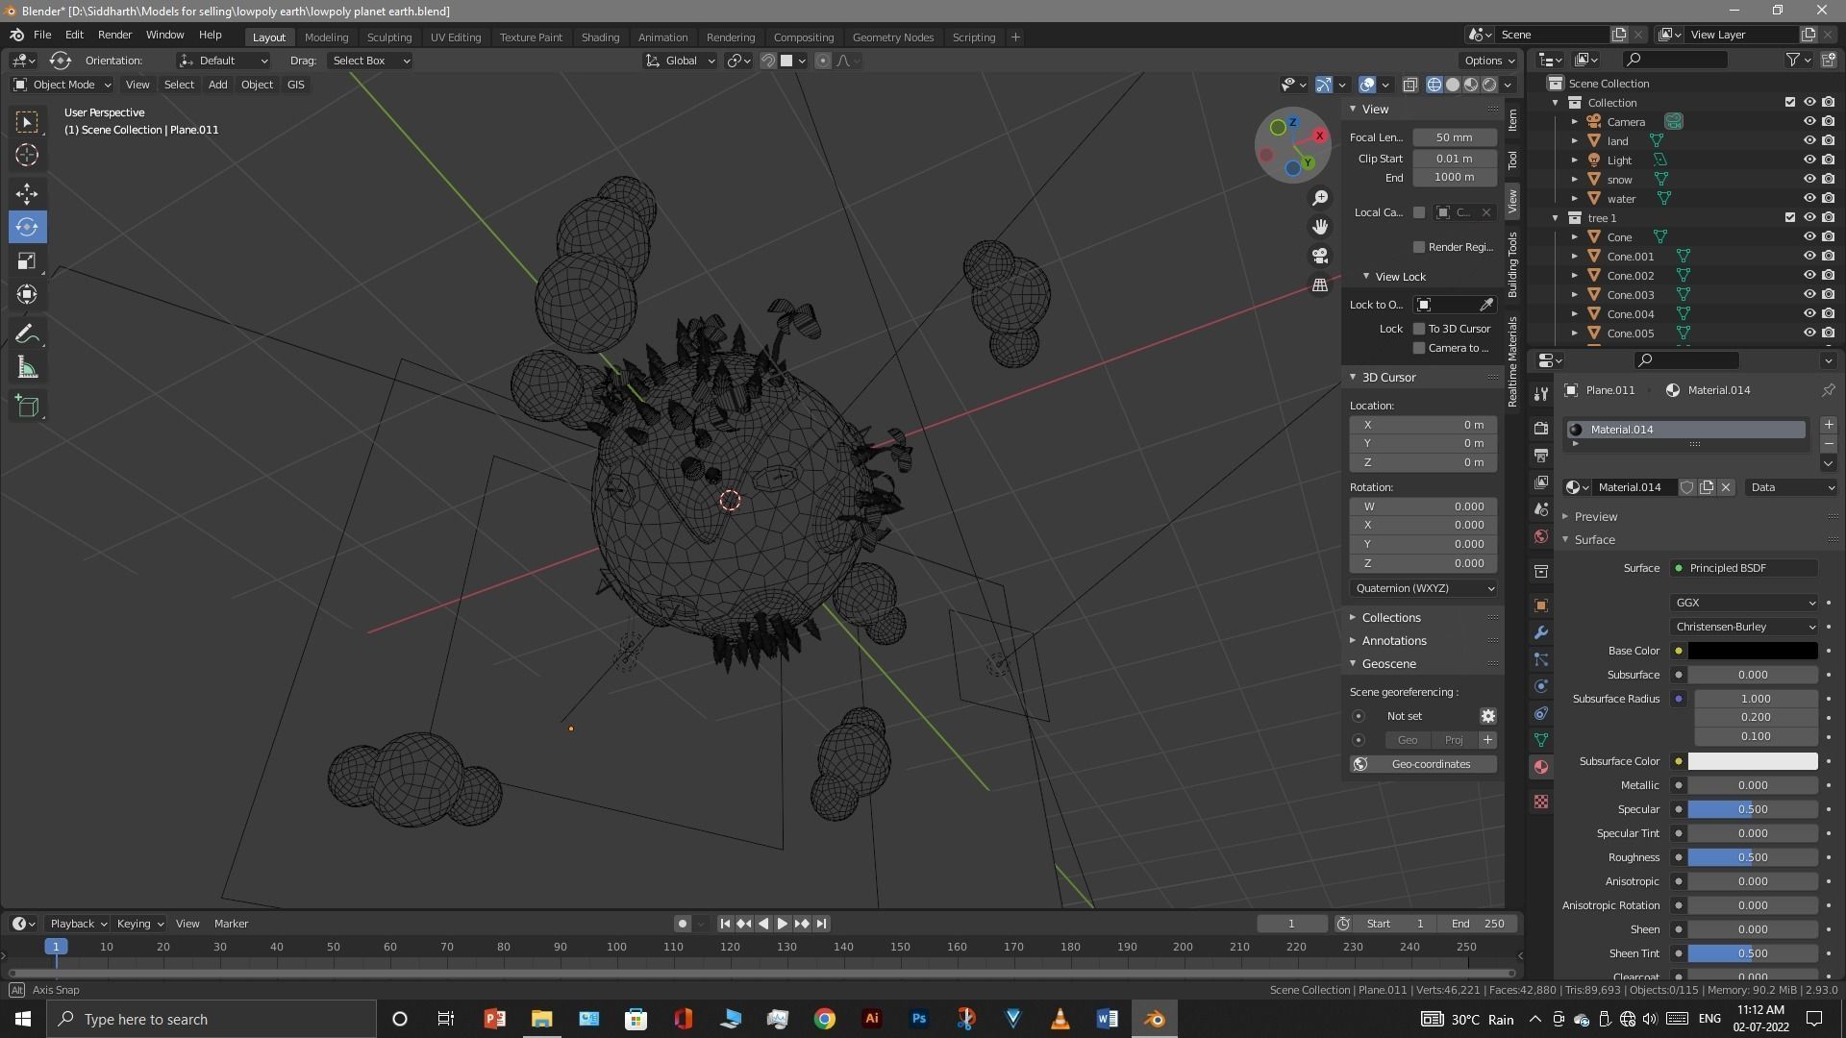Expand the material Preview panel
Screen dimensions: 1846x1038
coord(1596,516)
